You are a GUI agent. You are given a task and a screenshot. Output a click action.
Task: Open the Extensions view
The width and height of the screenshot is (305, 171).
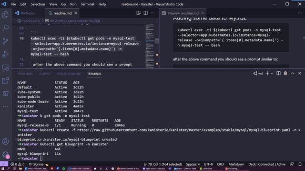click(x=5, y=80)
